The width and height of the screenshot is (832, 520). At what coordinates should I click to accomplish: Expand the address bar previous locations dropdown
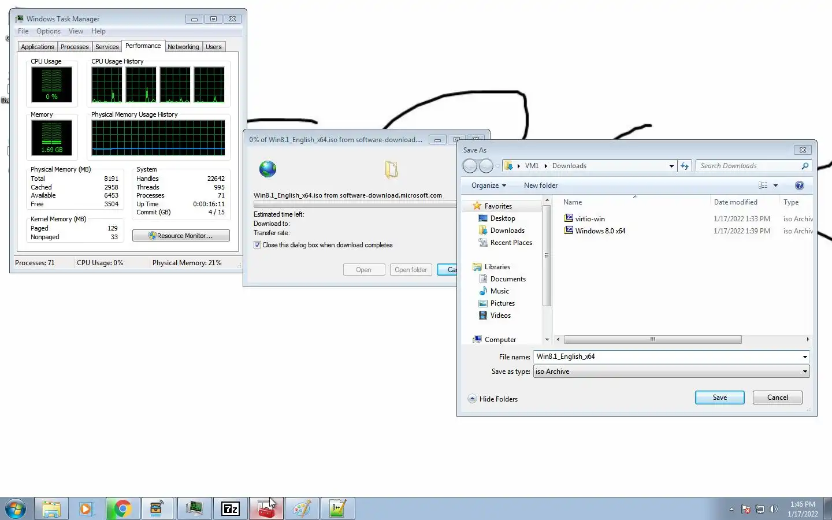[x=671, y=166]
